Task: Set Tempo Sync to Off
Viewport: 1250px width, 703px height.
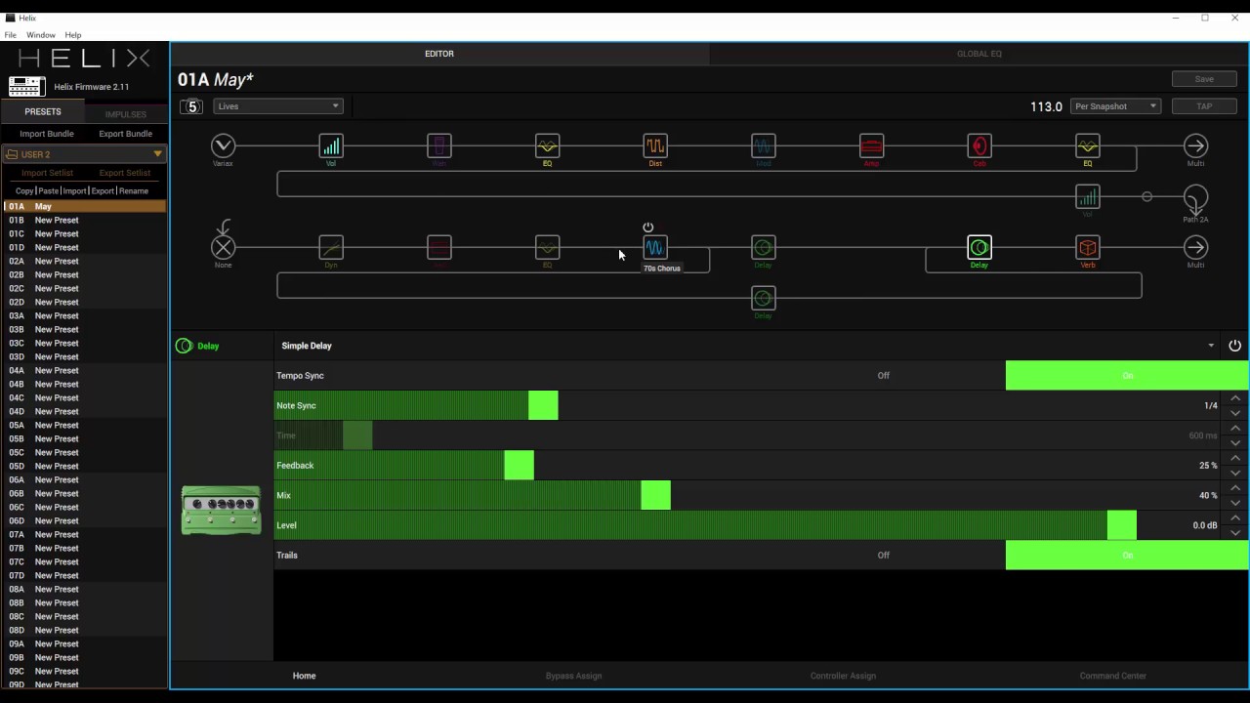Action: coord(884,376)
